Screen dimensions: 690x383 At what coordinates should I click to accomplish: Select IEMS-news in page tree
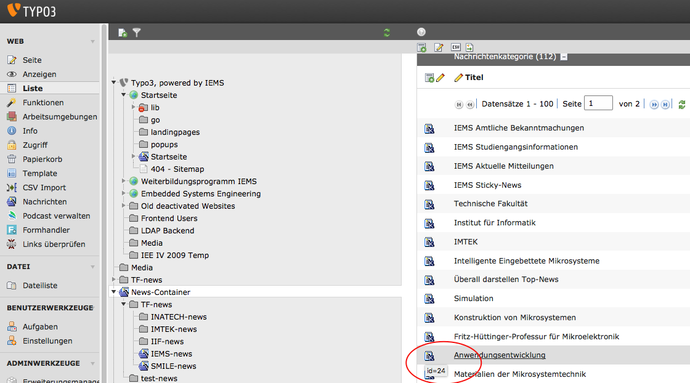tap(172, 354)
